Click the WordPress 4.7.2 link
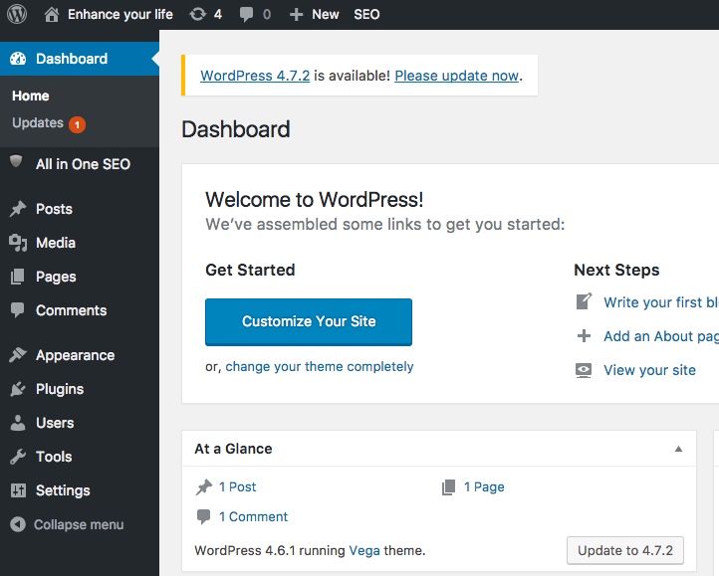 tap(255, 76)
